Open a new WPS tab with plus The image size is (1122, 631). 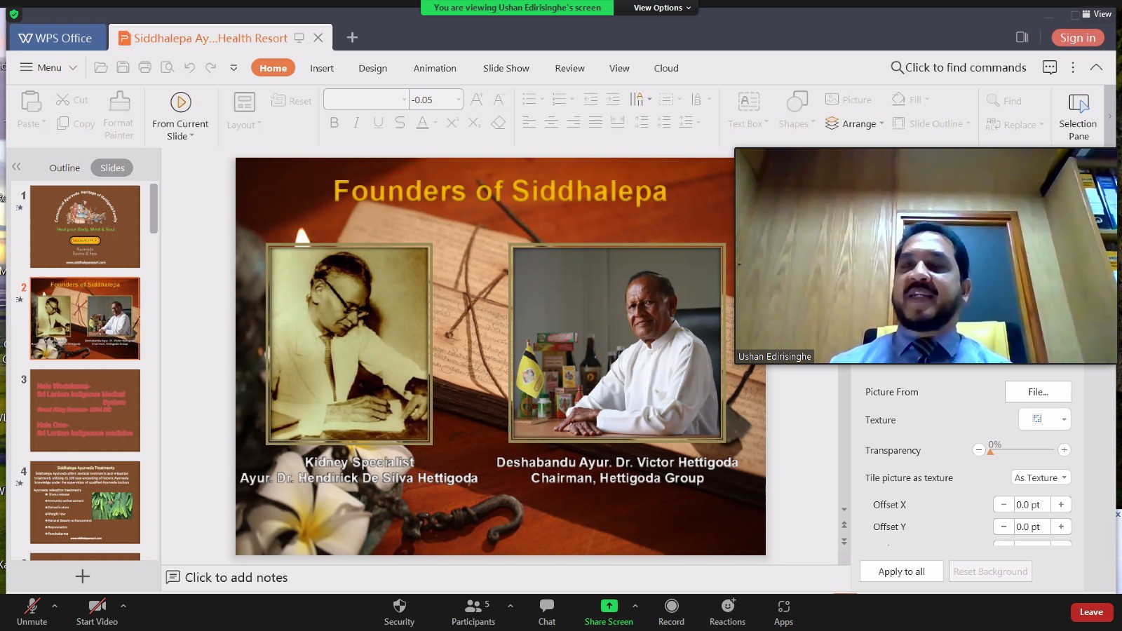point(352,37)
